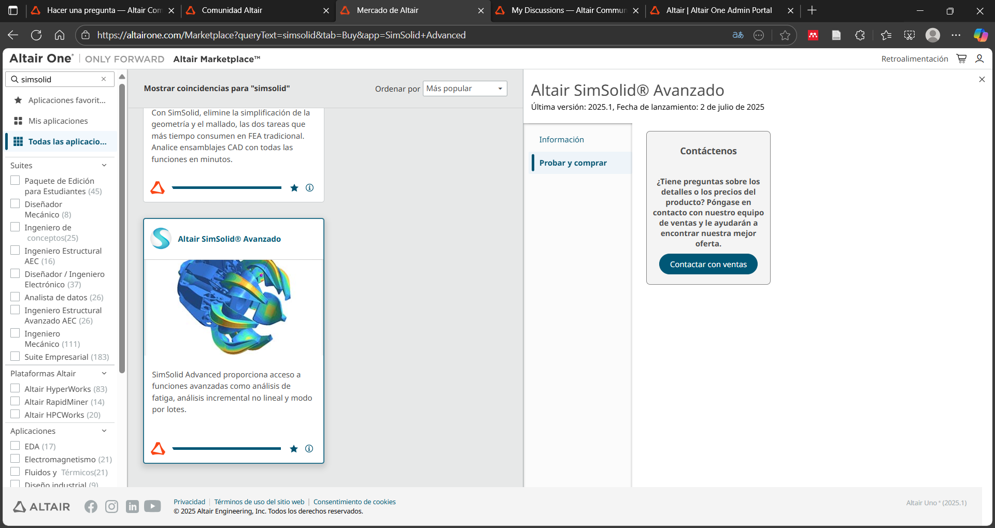995x528 pixels.
Task: Go back to the previous page
Action: click(x=13, y=35)
